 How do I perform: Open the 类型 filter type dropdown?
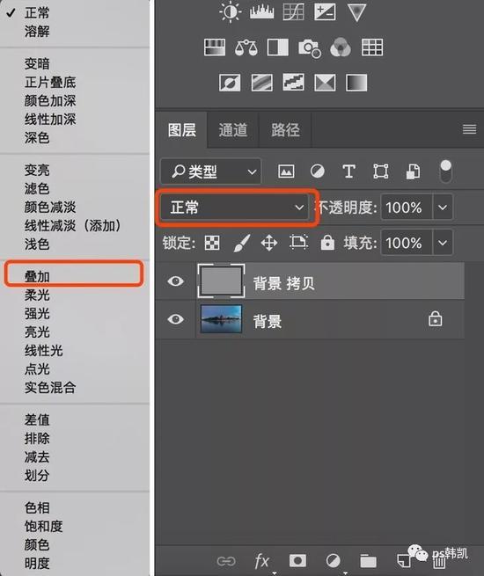click(x=211, y=171)
